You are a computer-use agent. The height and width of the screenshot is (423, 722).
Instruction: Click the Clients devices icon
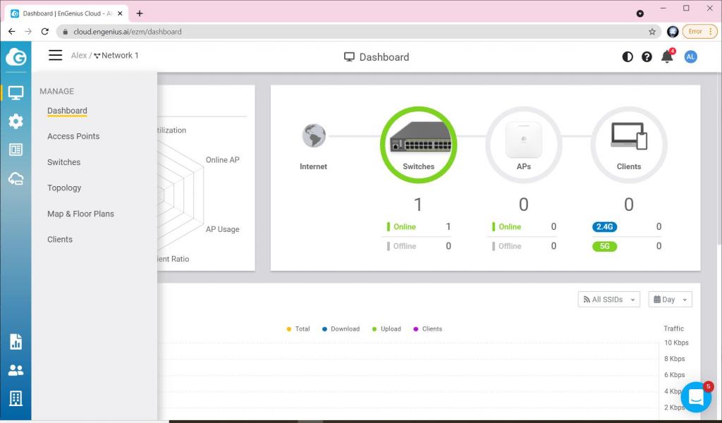tap(628, 145)
